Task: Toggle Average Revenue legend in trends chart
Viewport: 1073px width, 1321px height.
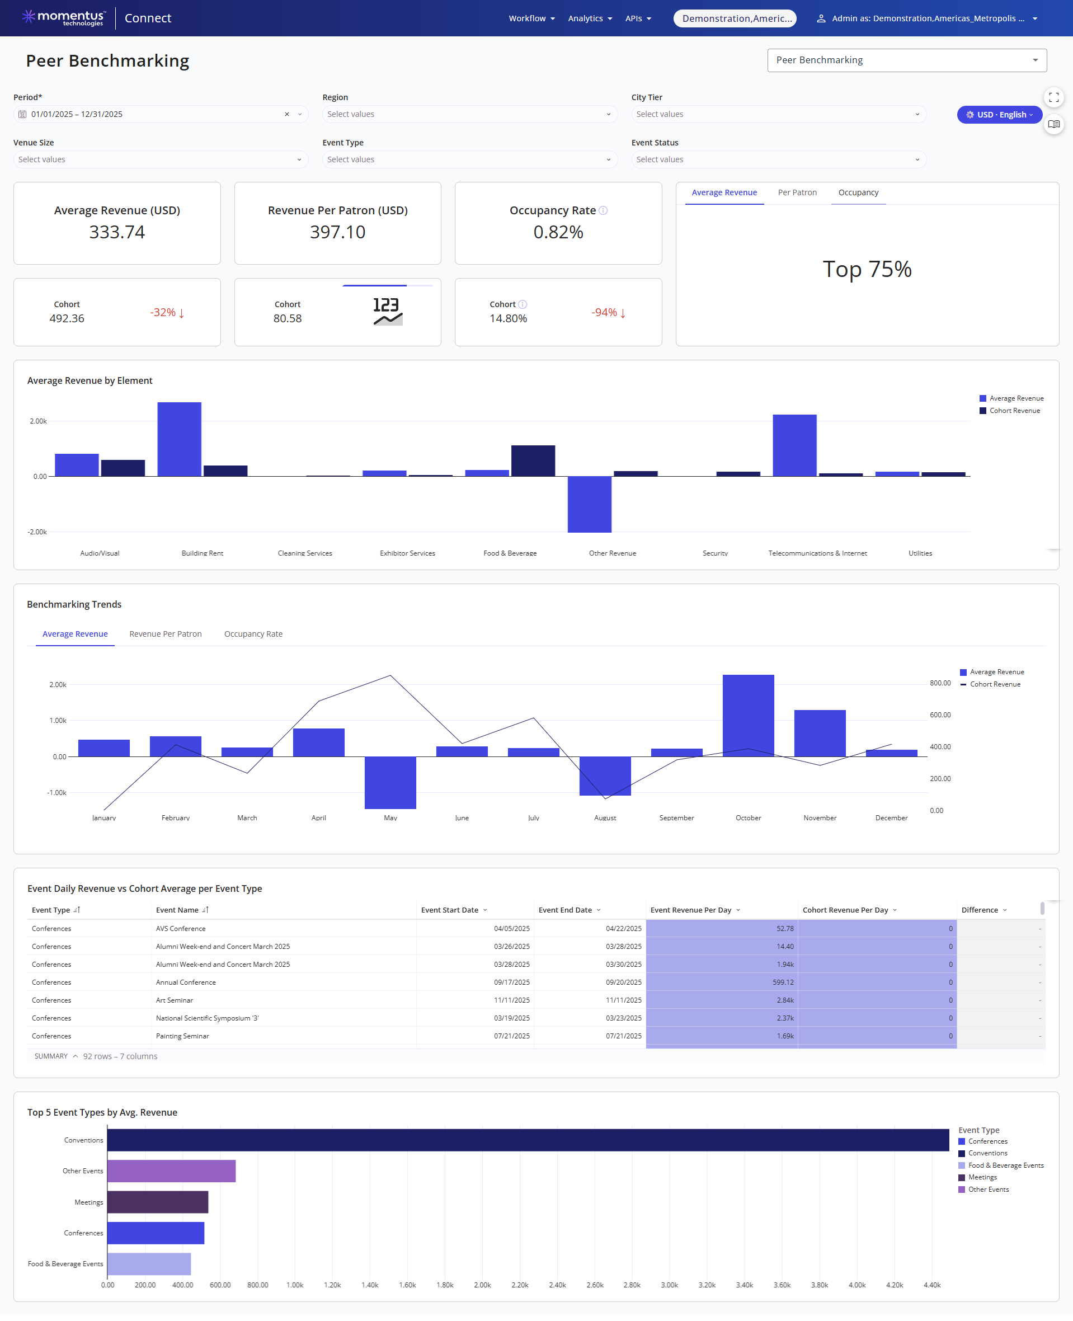Action: [x=991, y=672]
